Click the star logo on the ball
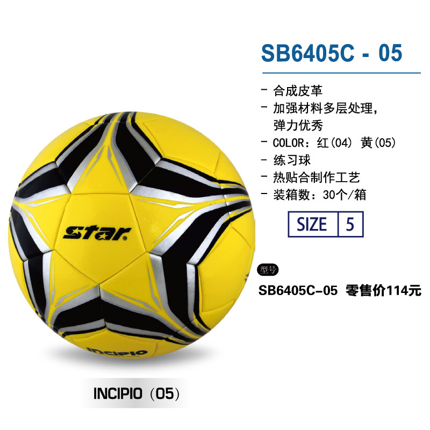This screenshot has width=430, height=430. point(97,233)
